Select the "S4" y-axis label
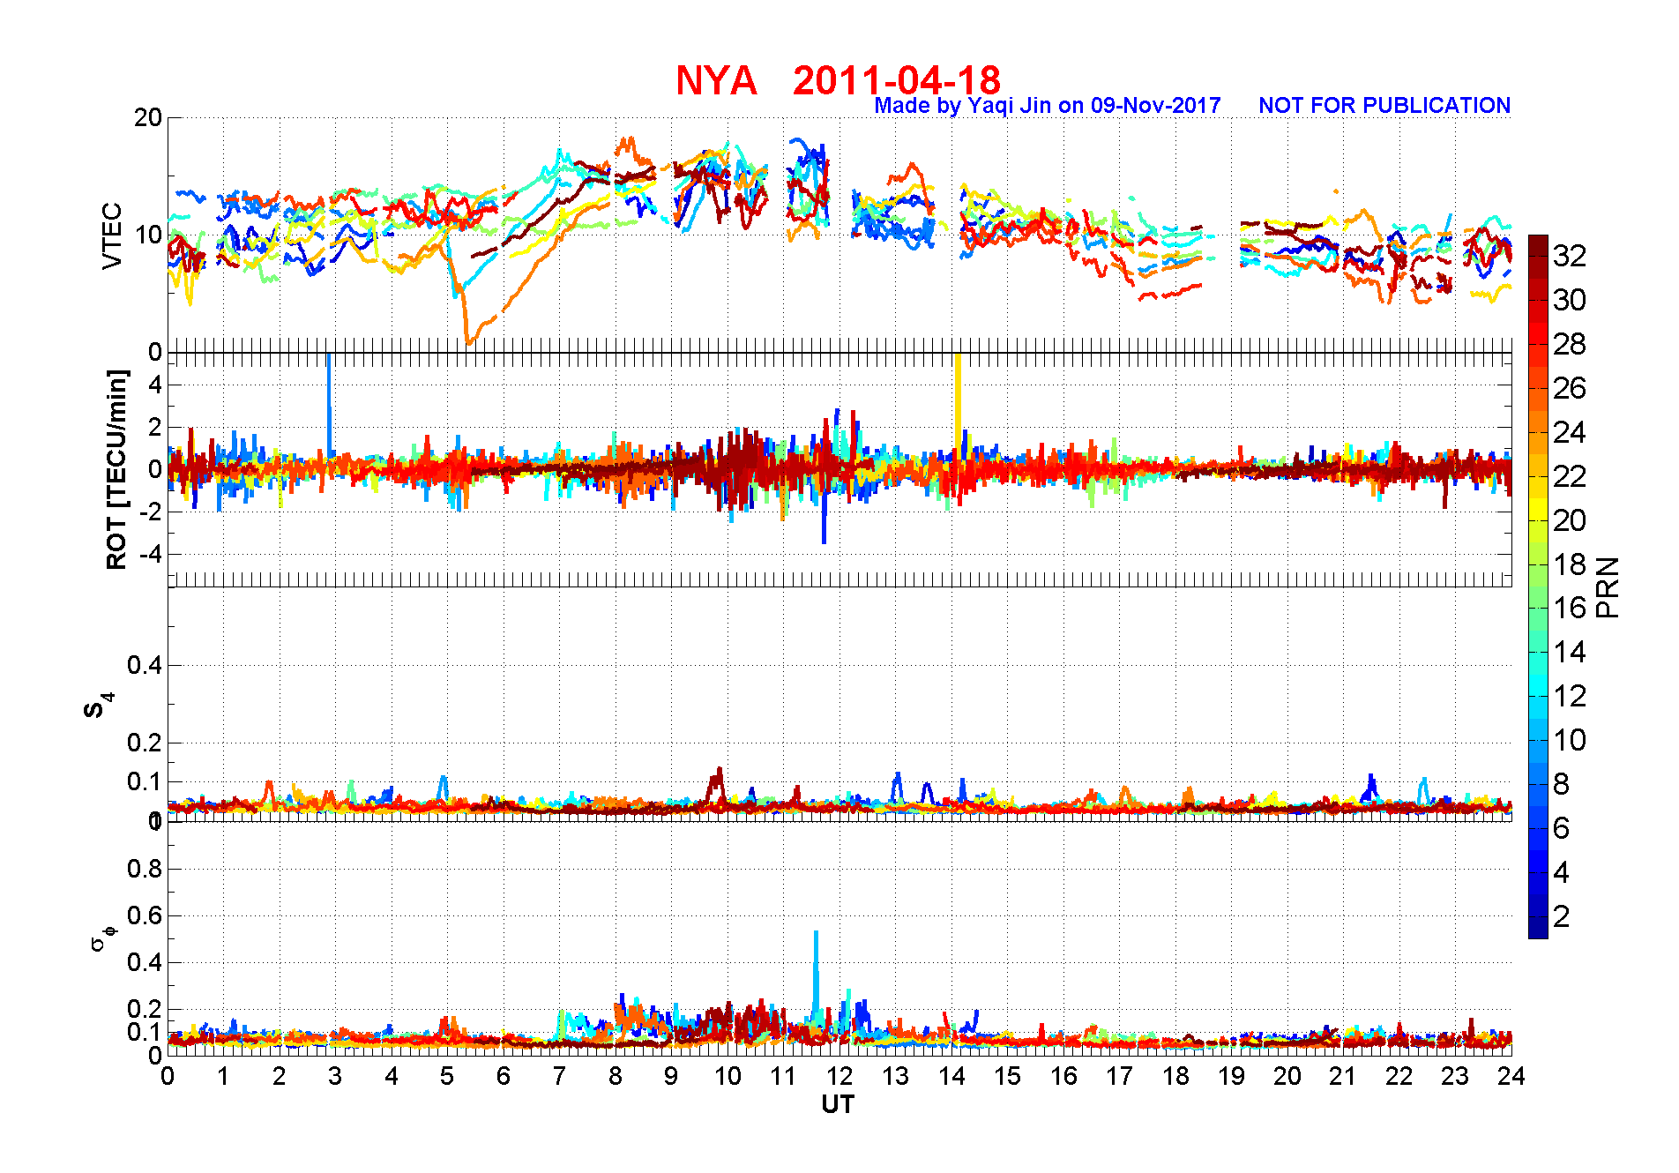 (98, 706)
